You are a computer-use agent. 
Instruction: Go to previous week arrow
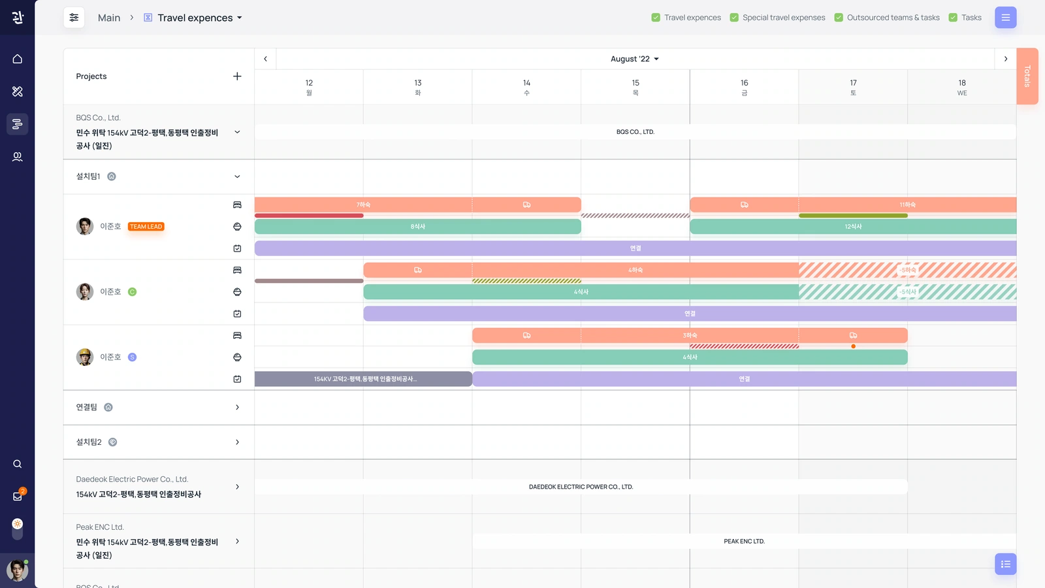pyautogui.click(x=265, y=59)
